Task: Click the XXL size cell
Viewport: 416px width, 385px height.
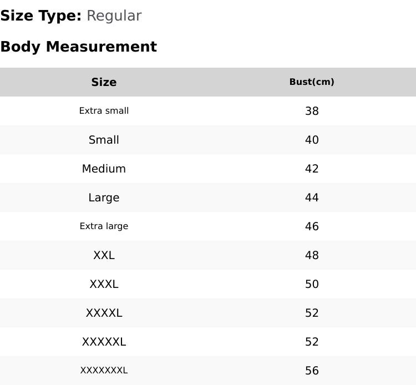Action: [104, 255]
